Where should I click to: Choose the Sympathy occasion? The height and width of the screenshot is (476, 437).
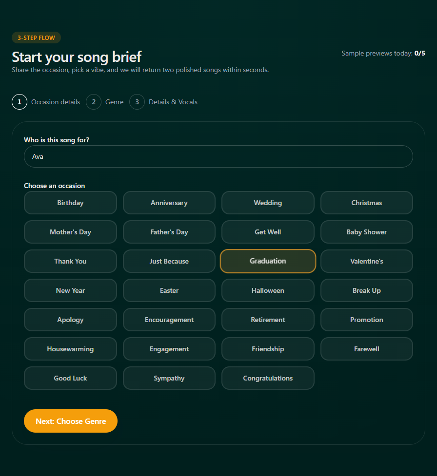[169, 378]
